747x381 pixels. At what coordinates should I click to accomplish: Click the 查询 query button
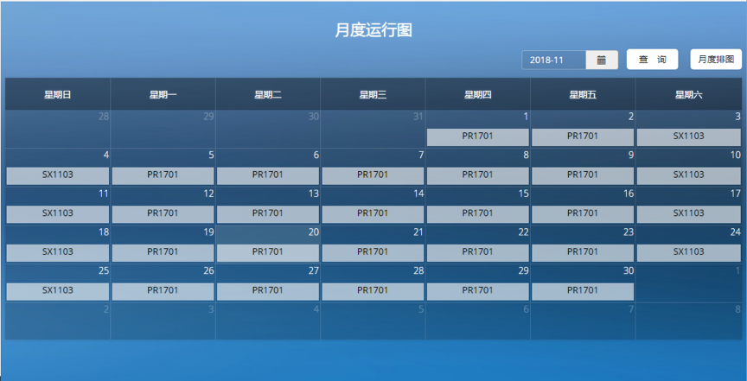(x=652, y=60)
